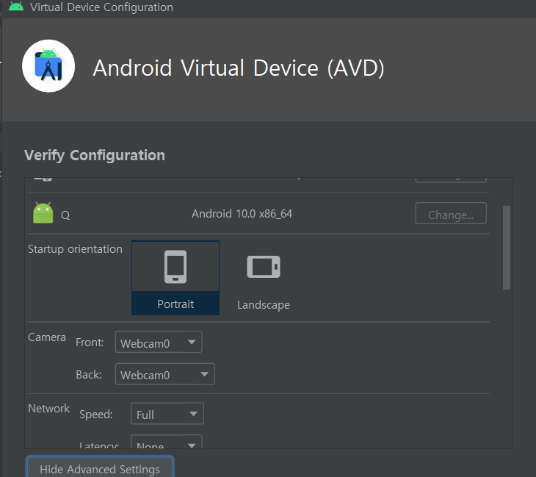The width and height of the screenshot is (536, 477).
Task: Click the Back: camera label
Action: (x=89, y=375)
